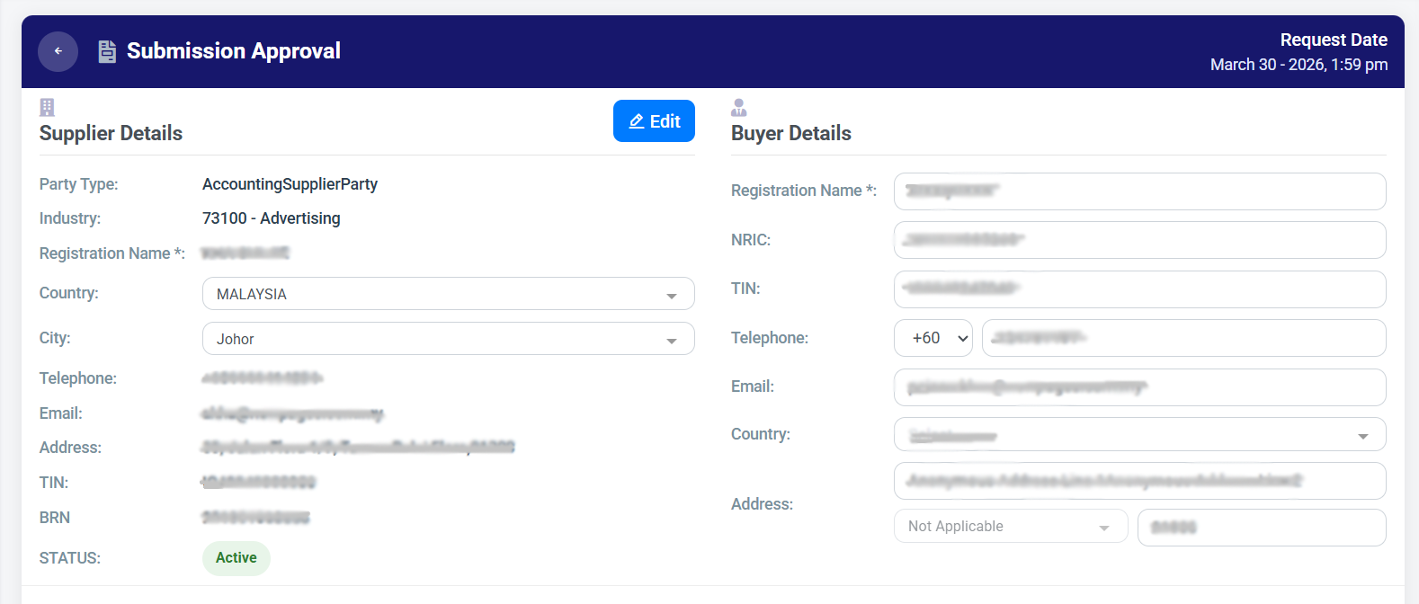Click the NRIC input field
Screen dimensions: 1419x604
tap(1139, 240)
